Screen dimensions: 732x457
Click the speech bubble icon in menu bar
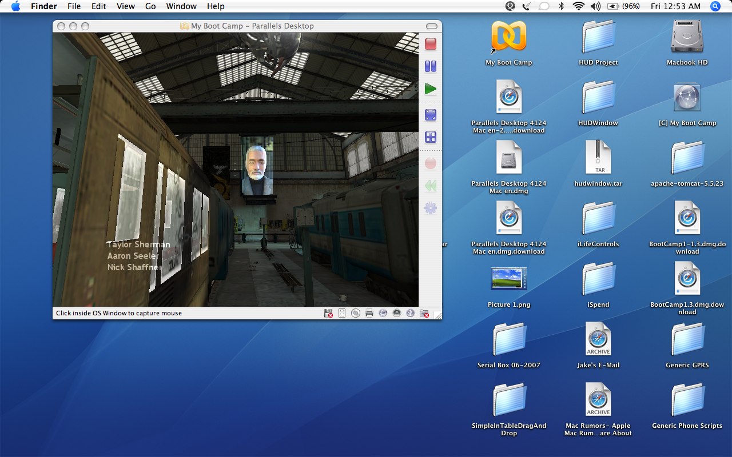click(544, 6)
